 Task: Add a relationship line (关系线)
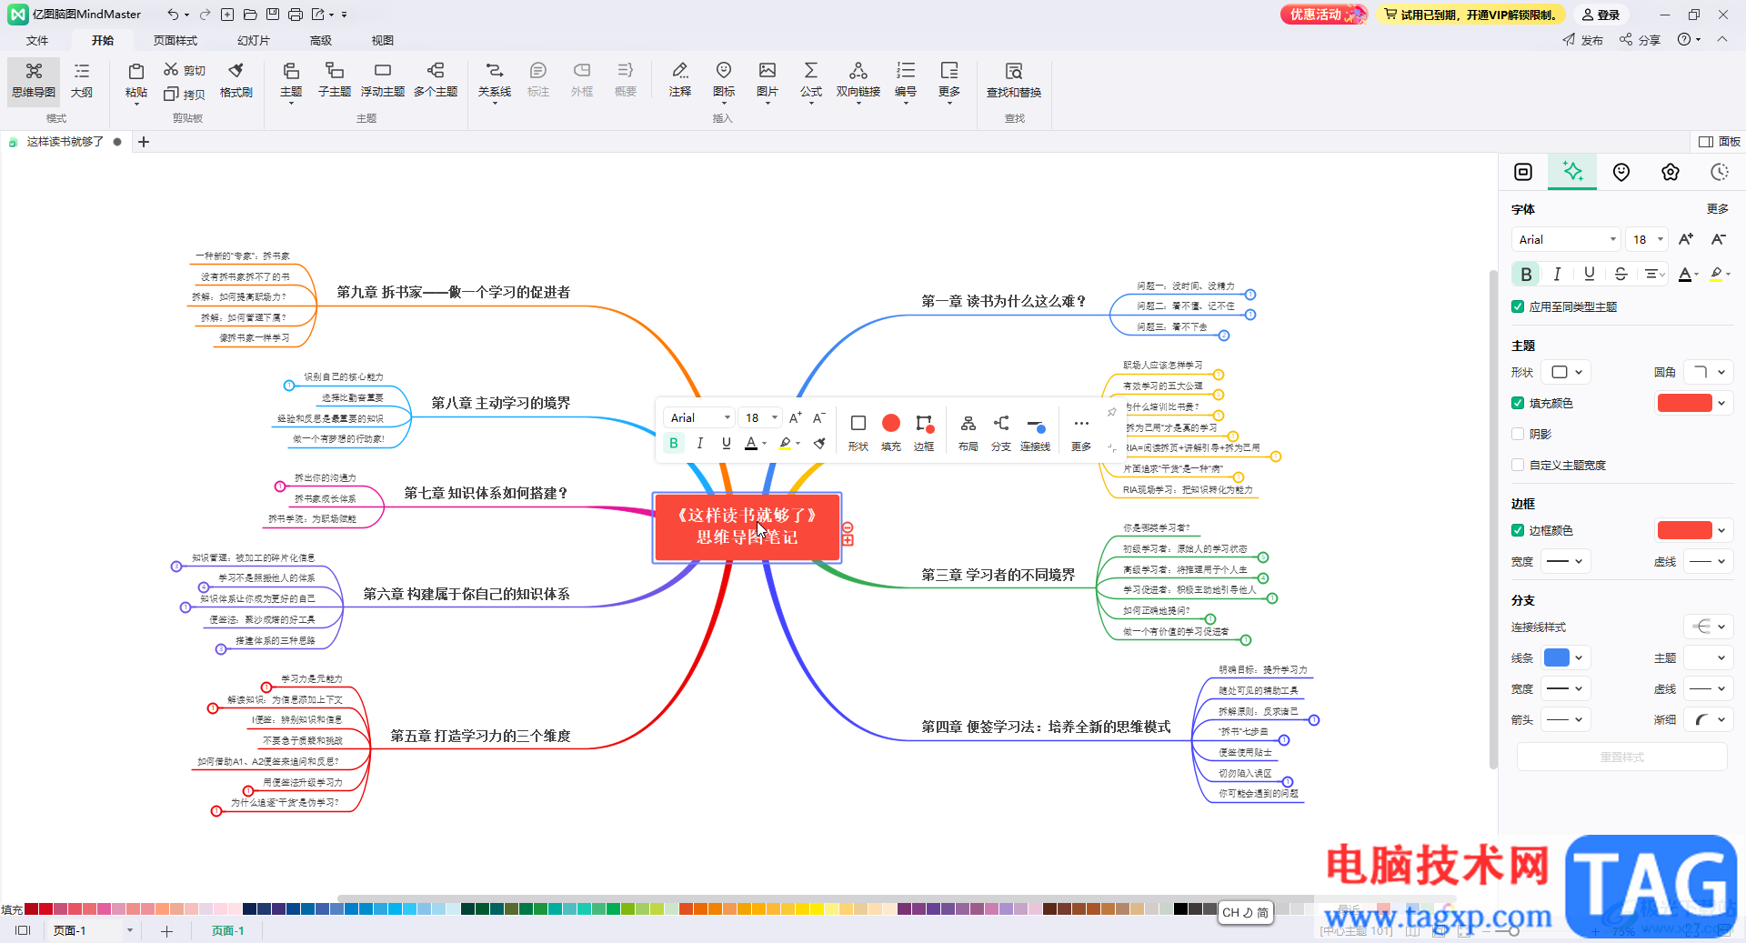click(495, 81)
